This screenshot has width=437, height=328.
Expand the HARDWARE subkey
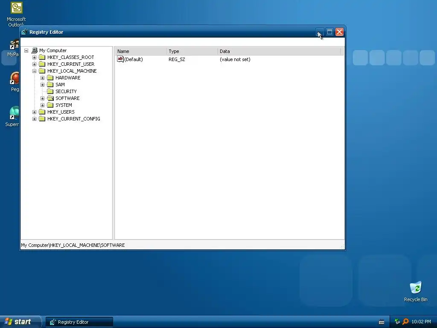(x=42, y=78)
